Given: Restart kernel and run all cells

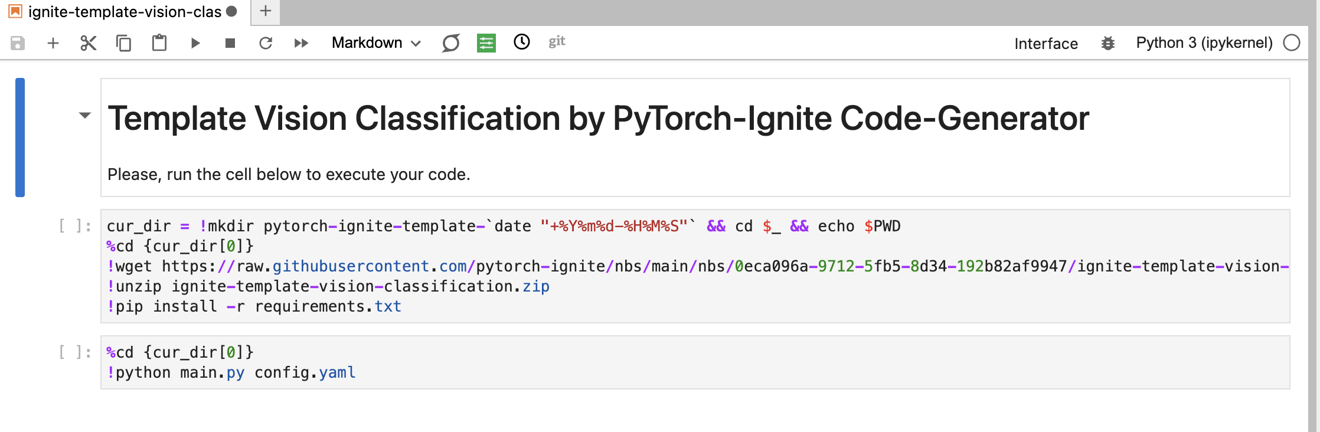Looking at the screenshot, I should (301, 43).
